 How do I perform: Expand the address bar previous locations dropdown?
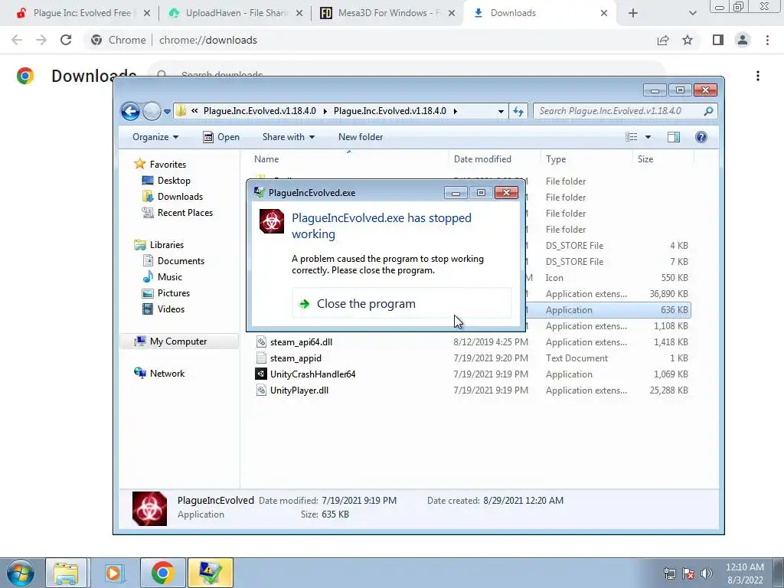tap(501, 112)
